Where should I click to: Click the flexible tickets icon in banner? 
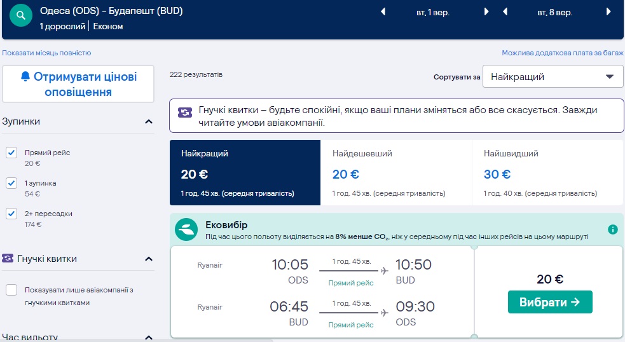(x=184, y=112)
